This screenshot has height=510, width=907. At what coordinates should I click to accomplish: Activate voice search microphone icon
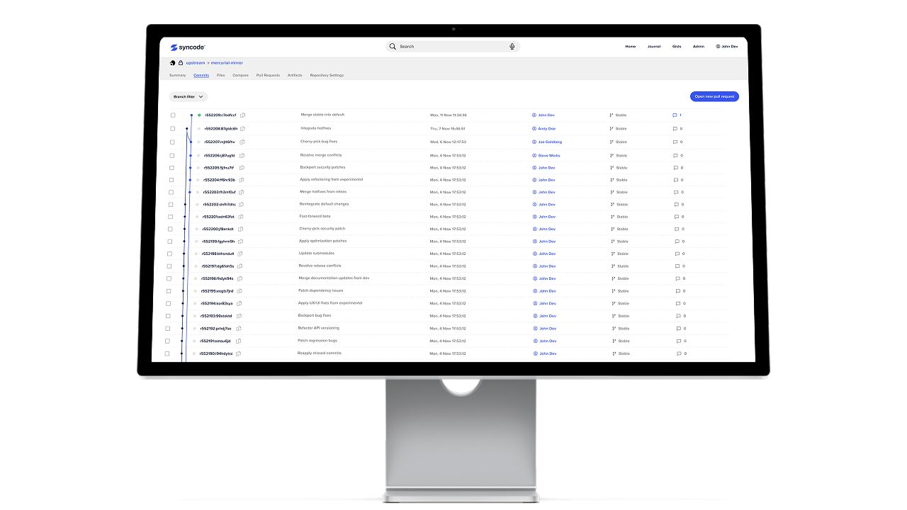point(512,46)
